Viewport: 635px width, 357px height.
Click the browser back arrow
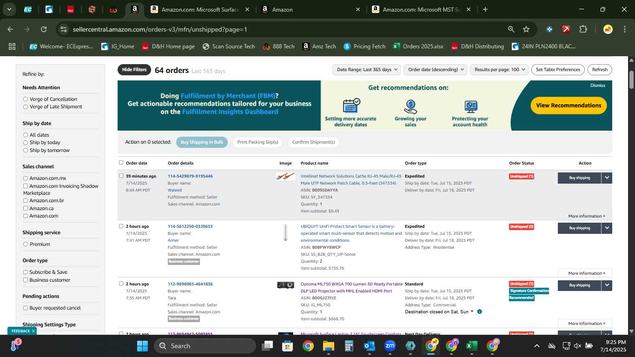pyautogui.click(x=10, y=29)
